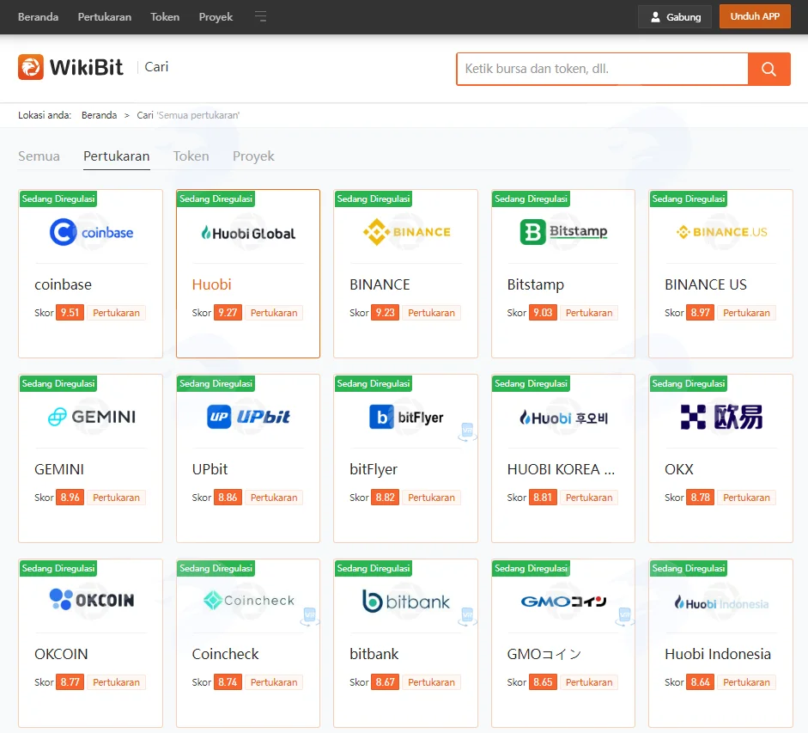
Task: Open the UPbit exchange name
Action: pos(210,469)
